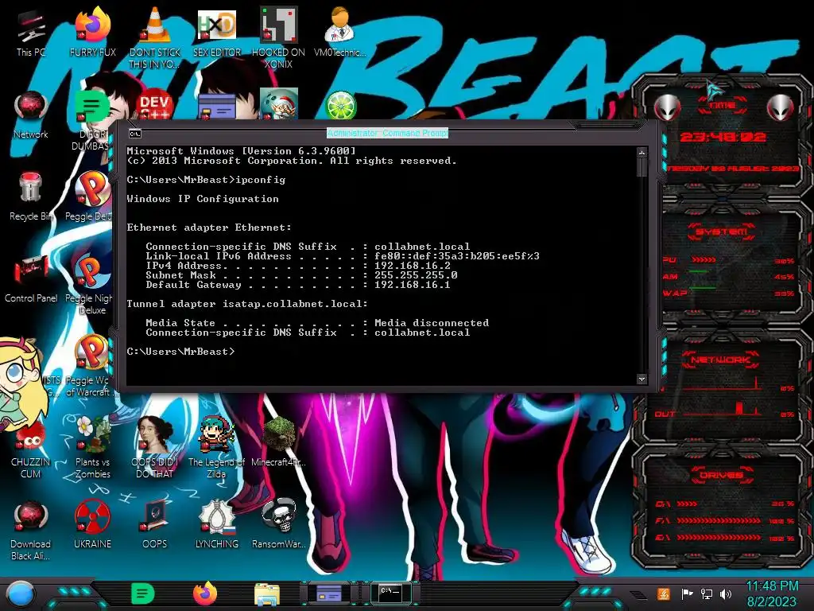Open the Santa ball desktop icon
Screen dimensions: 814x611
tap(279, 104)
